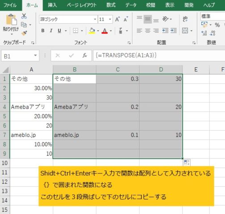
Task: Click the Increase Indent icon
Action: click(x=174, y=31)
